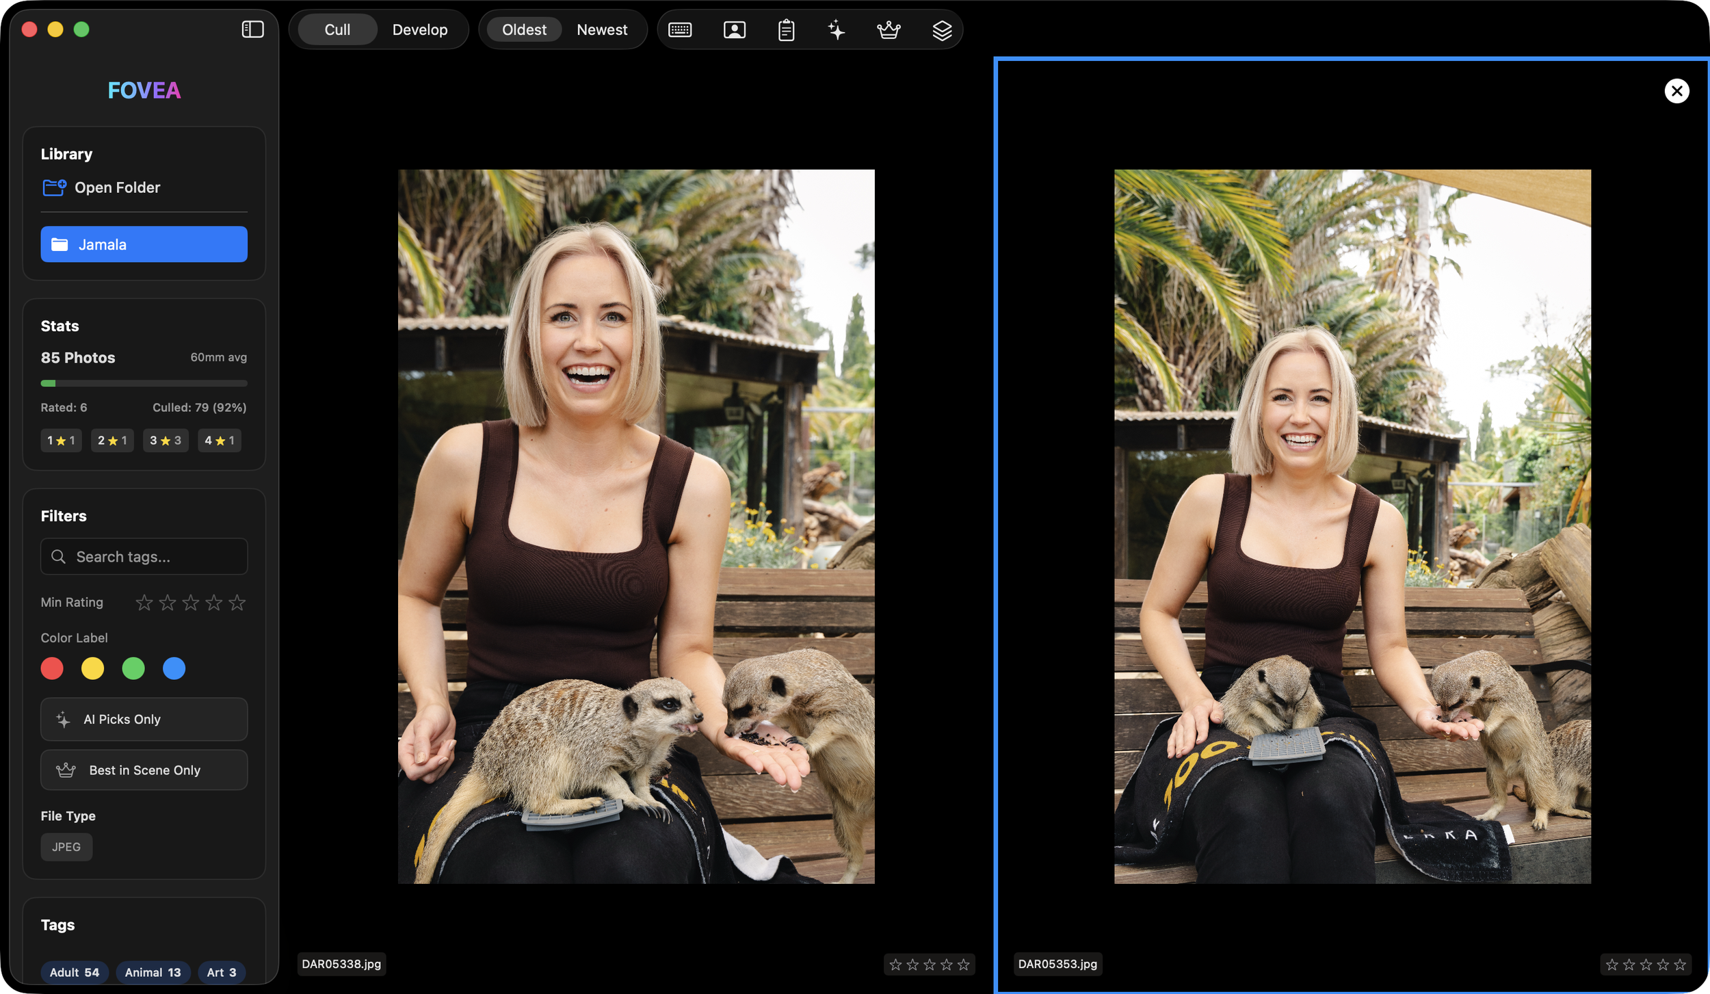
Task: Filter by the Animal tag
Action: (x=153, y=972)
